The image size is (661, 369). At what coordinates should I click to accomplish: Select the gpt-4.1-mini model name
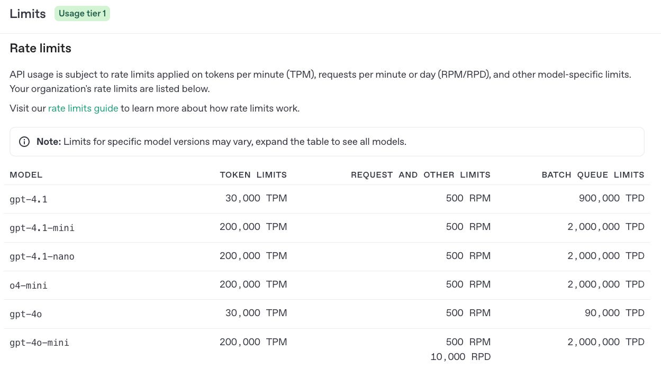click(42, 228)
